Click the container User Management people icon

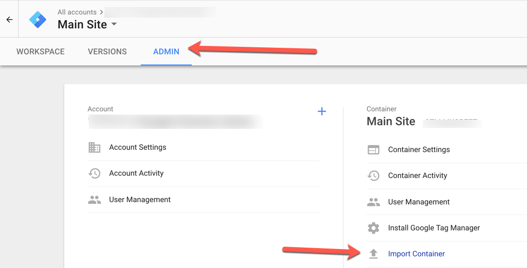pos(373,202)
